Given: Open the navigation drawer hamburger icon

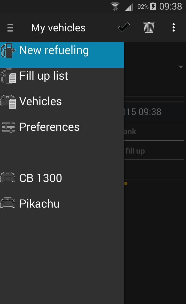Looking at the screenshot, I should pos(10,27).
